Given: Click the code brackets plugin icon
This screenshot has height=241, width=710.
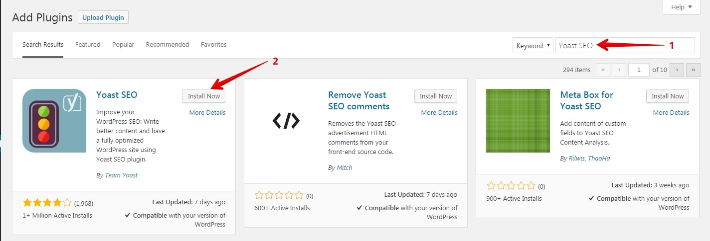Looking at the screenshot, I should click(x=286, y=121).
